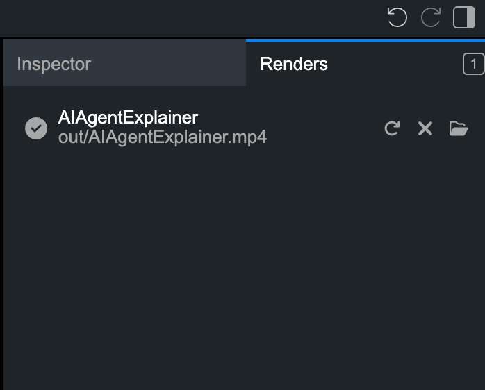Click the empty top toolbar area left of undo
The height and width of the screenshot is (390, 485).
[x=192, y=18]
